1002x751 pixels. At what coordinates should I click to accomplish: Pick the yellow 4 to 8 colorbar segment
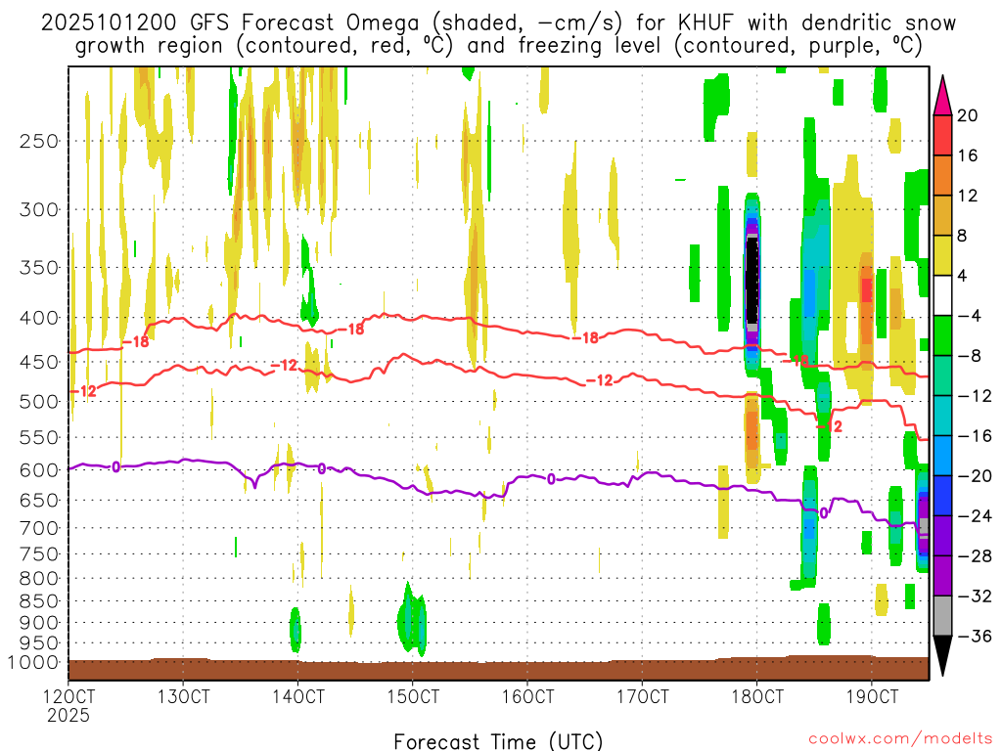tap(942, 255)
